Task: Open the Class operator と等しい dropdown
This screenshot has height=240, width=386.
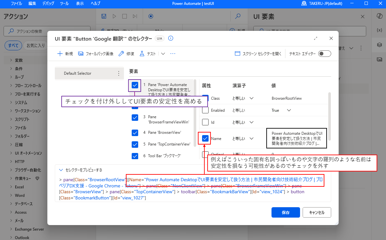Action: [252, 98]
